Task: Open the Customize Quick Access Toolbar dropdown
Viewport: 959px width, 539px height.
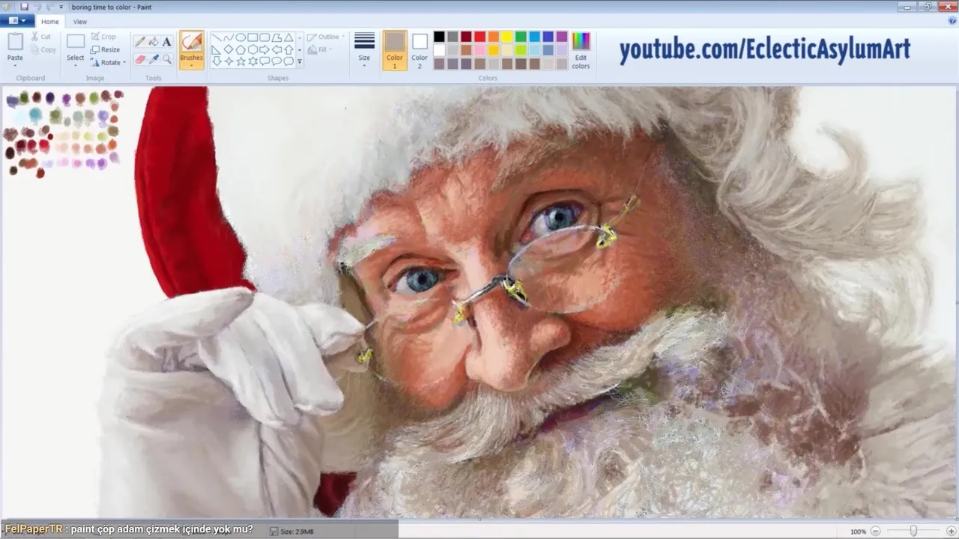Action: (x=61, y=7)
